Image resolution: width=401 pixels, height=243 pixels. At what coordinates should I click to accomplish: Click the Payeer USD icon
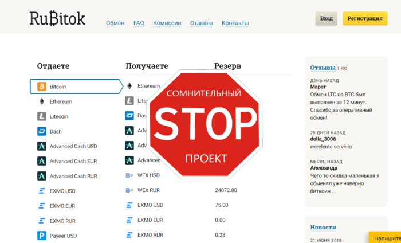click(41, 236)
